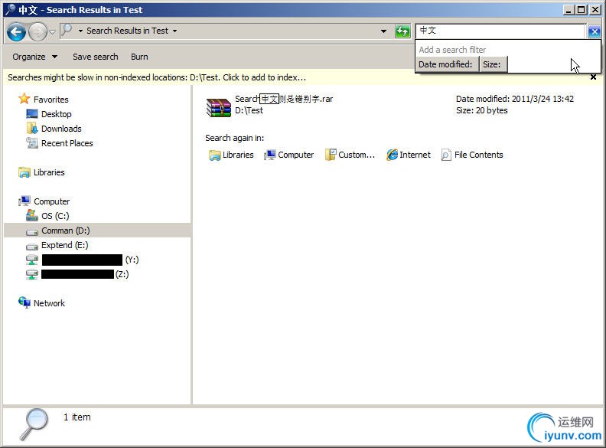Image resolution: width=606 pixels, height=448 pixels.
Task: Open the (Z:) network drive
Action: 85,274
